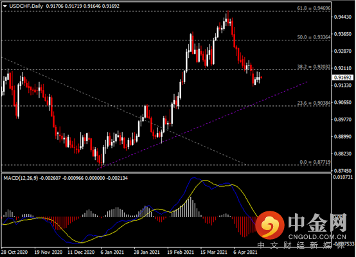
Task: Open the CNGOLD.COM.CN watermark link
Action: (x=317, y=237)
